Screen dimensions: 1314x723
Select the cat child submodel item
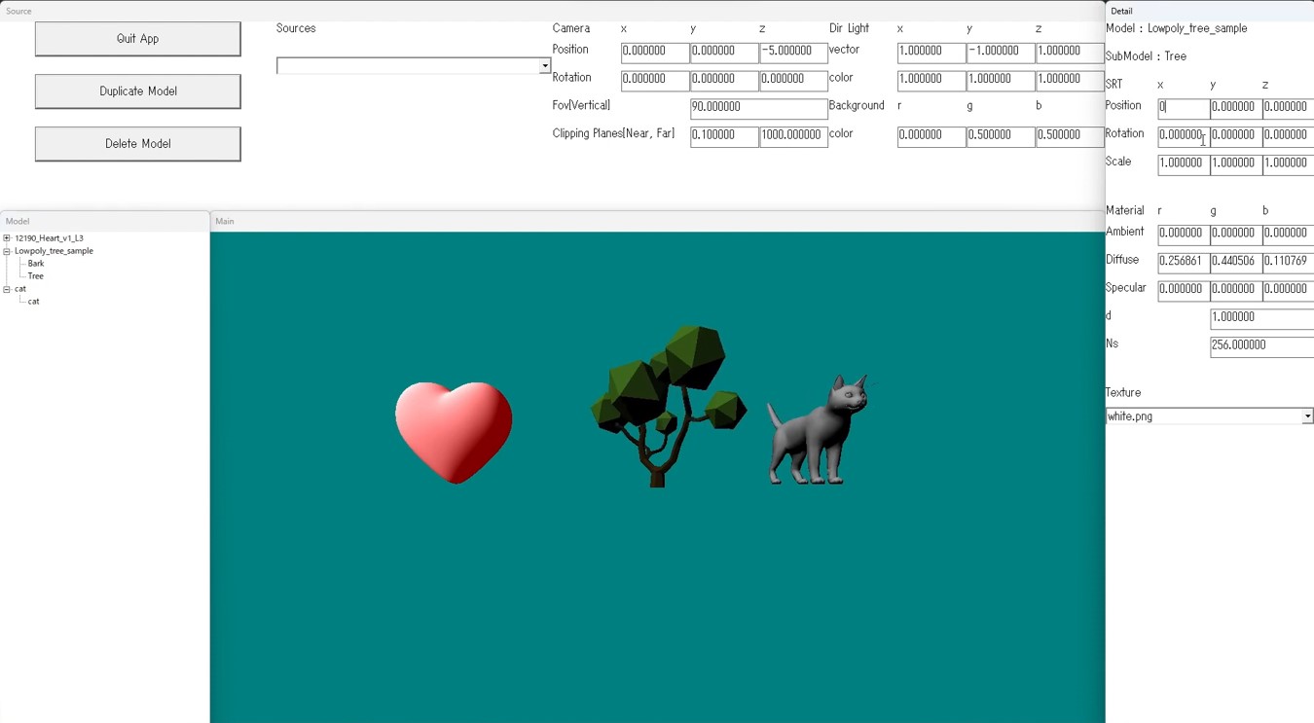33,302
